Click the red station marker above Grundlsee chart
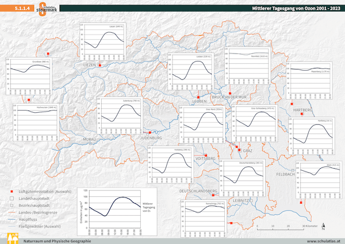The image size is (345, 244). tap(48, 54)
